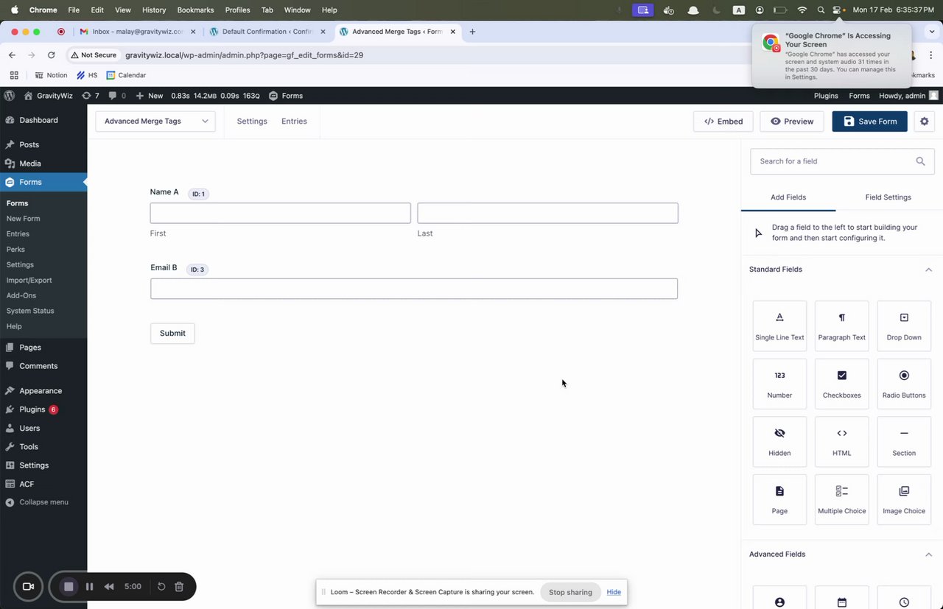Viewport: 943px width, 609px height.
Task: Click the Name A Last input
Action: pos(547,213)
